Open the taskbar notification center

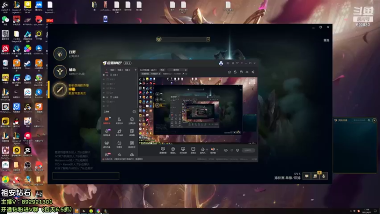[x=375, y=211]
